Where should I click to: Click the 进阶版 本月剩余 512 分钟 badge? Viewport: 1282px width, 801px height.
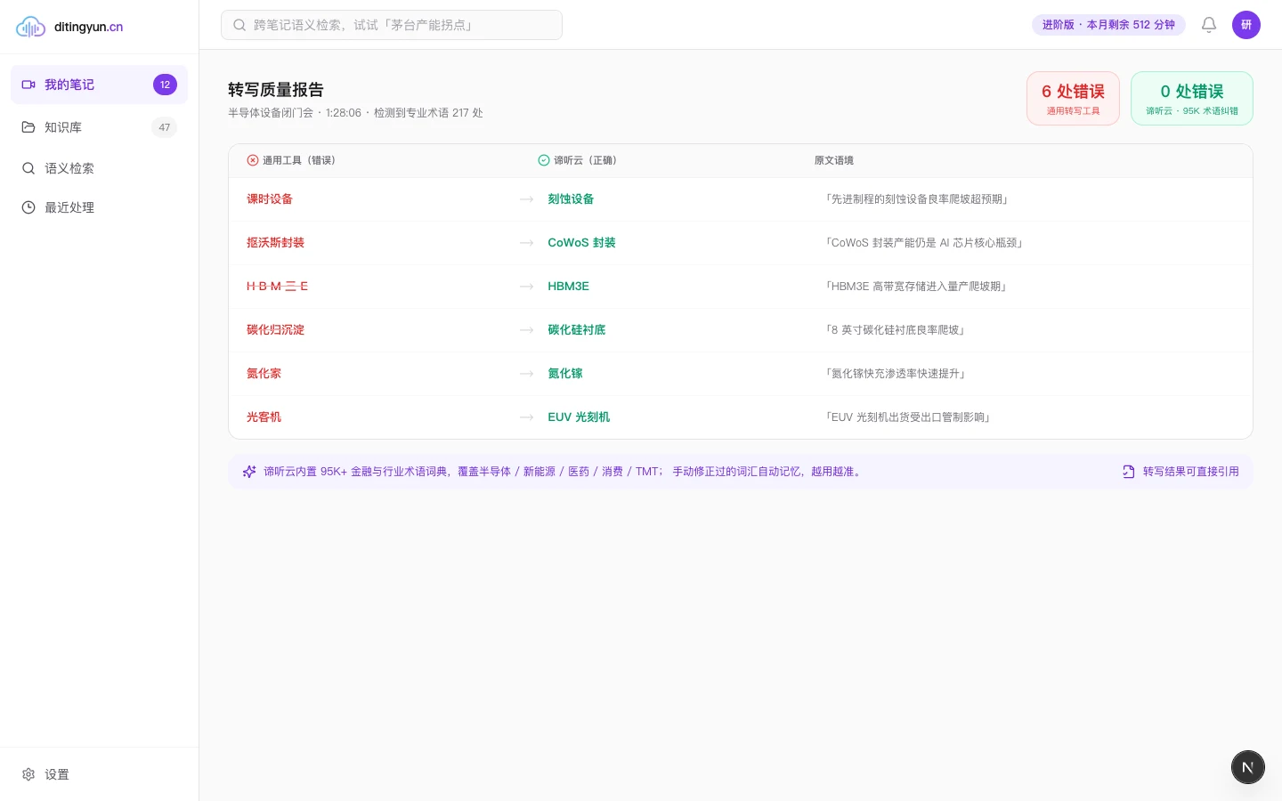(1108, 25)
